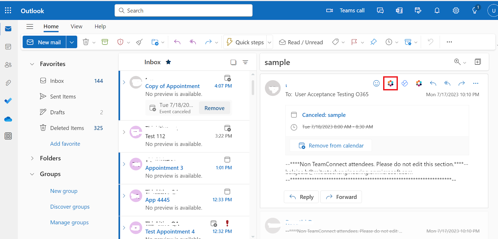Viewport: 498px width, 239px height.
Task: Click the Snooze clock icon in ribbon
Action: coord(389,42)
